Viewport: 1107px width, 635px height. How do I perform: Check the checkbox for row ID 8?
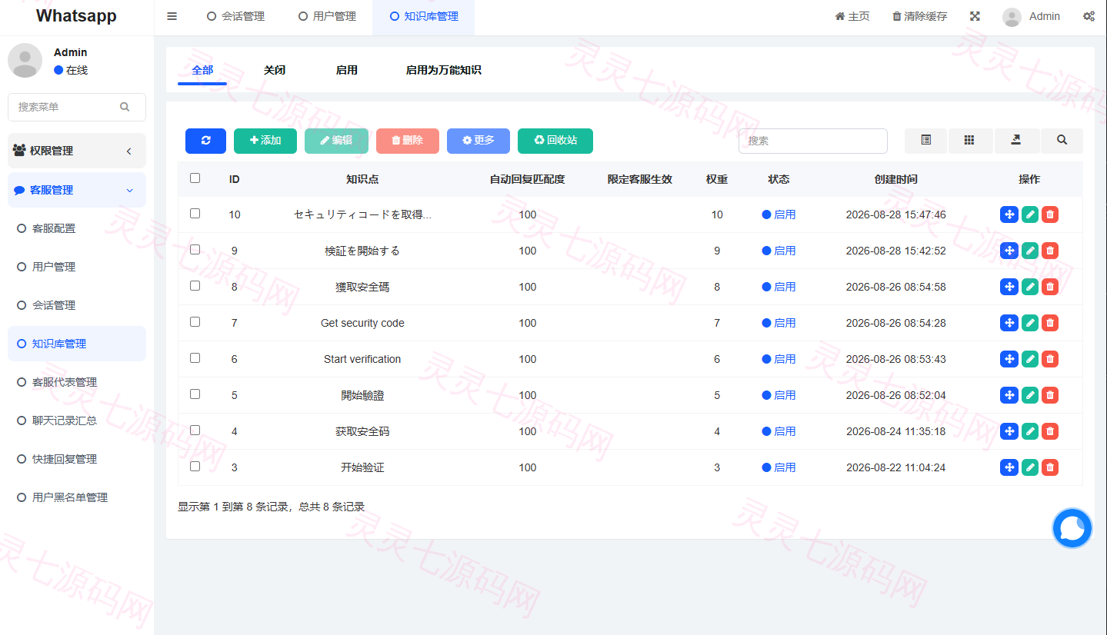tap(195, 285)
